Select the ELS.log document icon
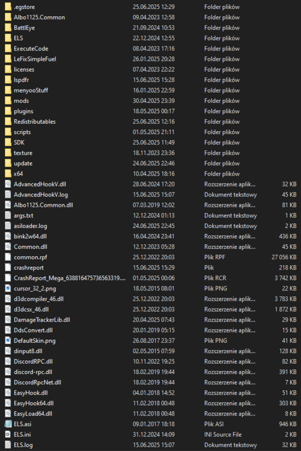This screenshot has height=451, width=301. [8, 444]
